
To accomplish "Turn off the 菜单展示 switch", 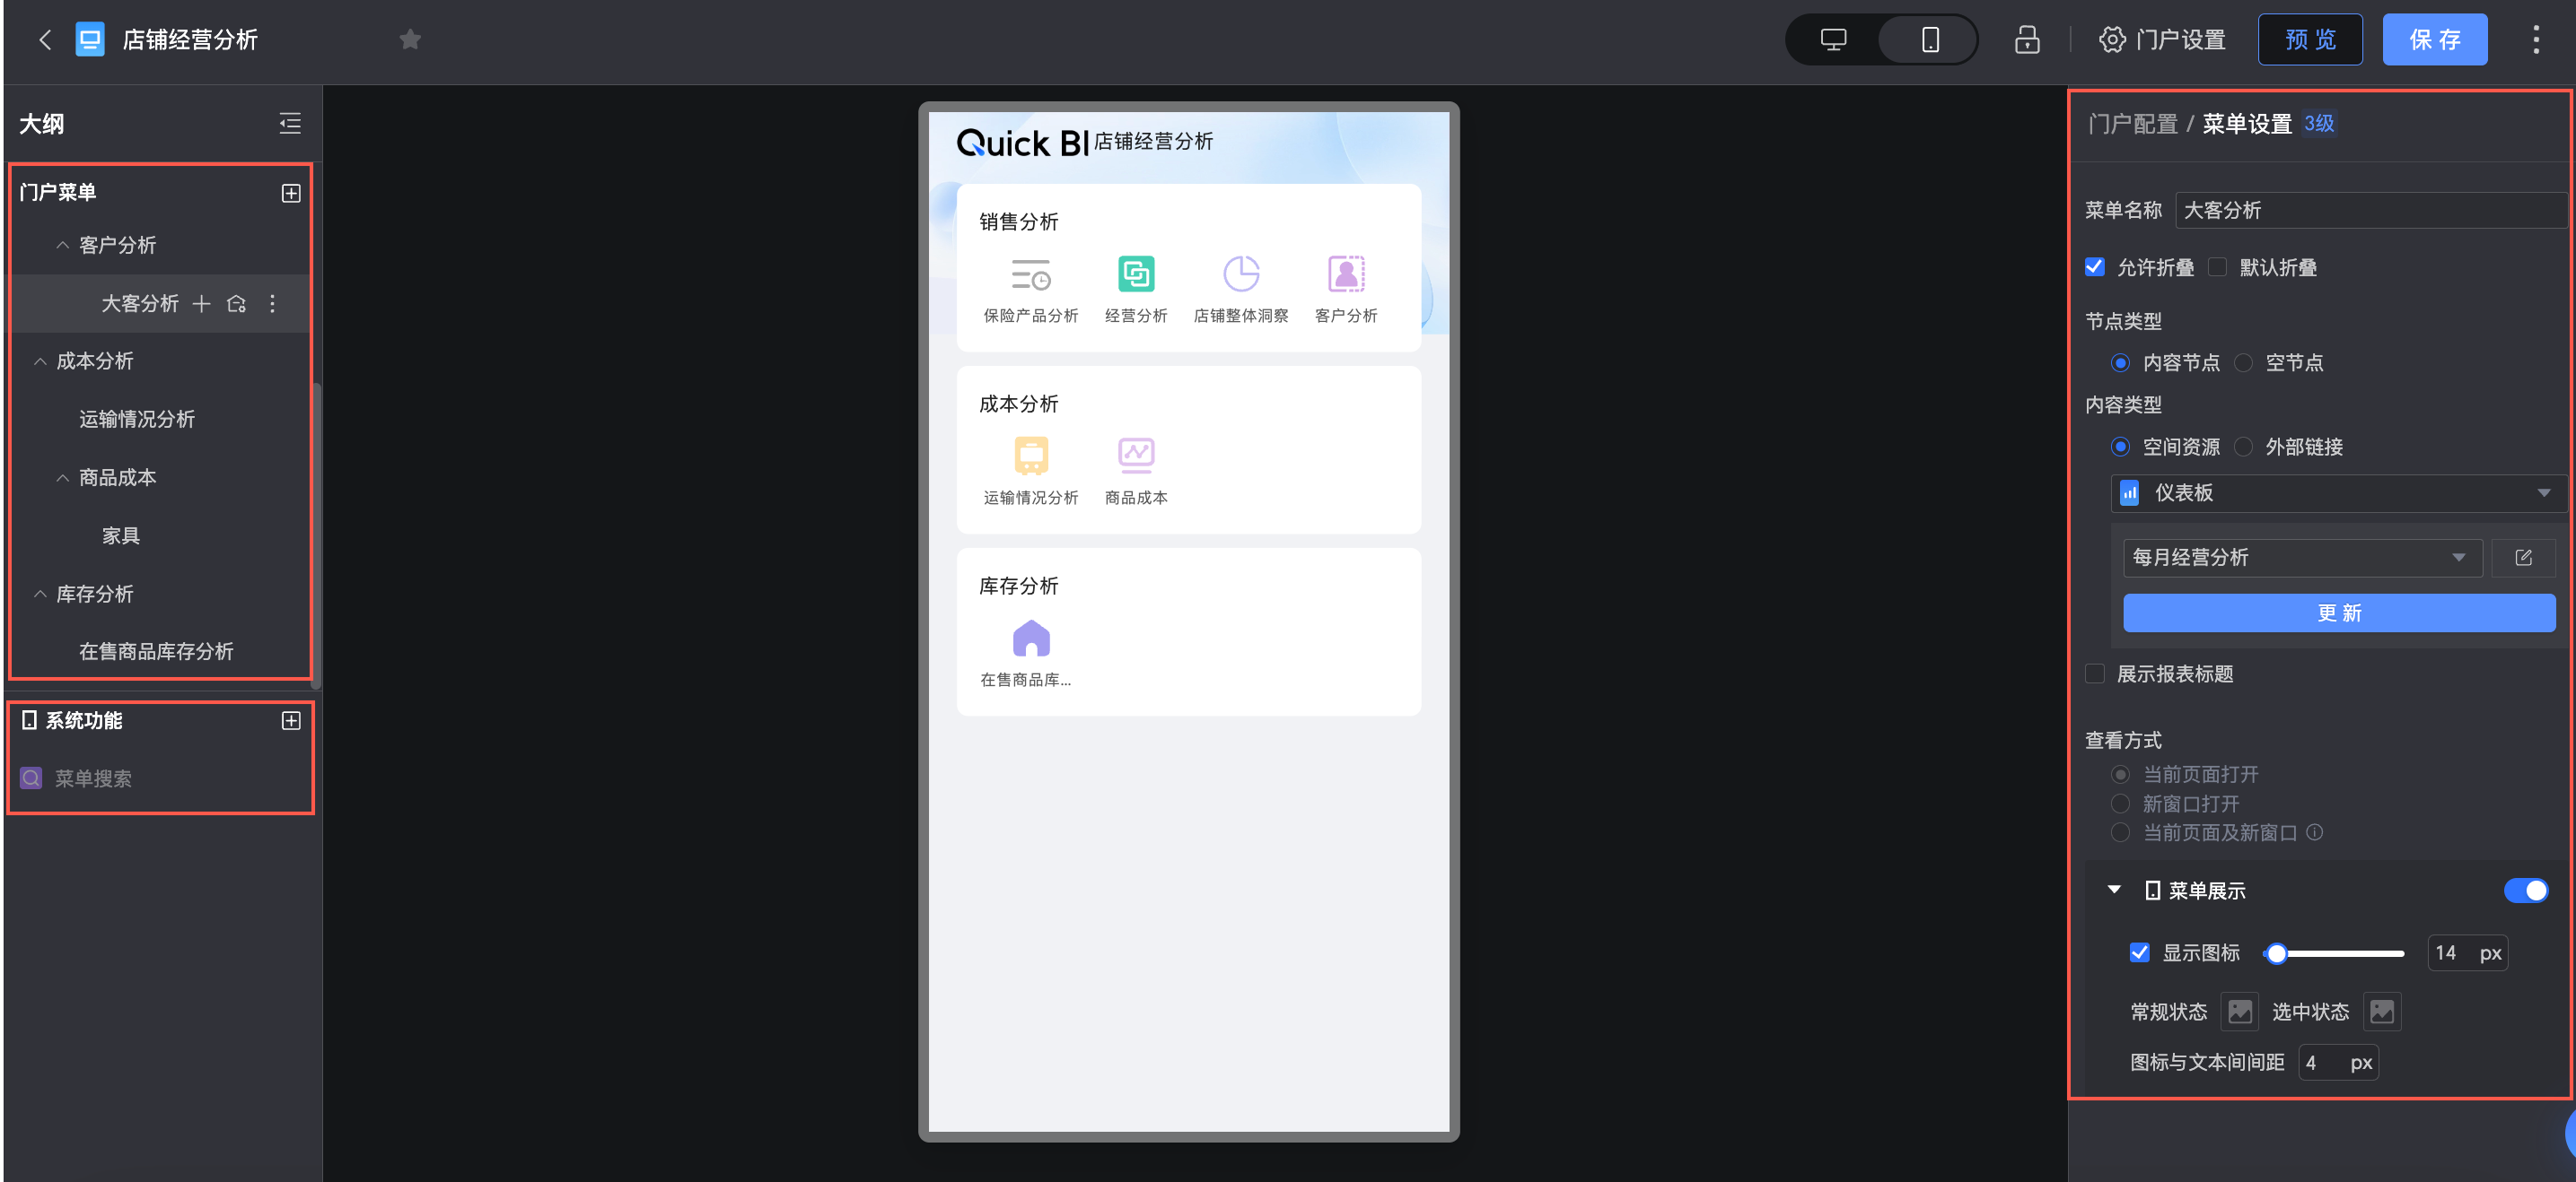I will [2524, 891].
